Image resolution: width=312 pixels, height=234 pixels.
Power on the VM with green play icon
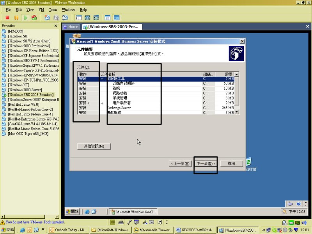25,18
